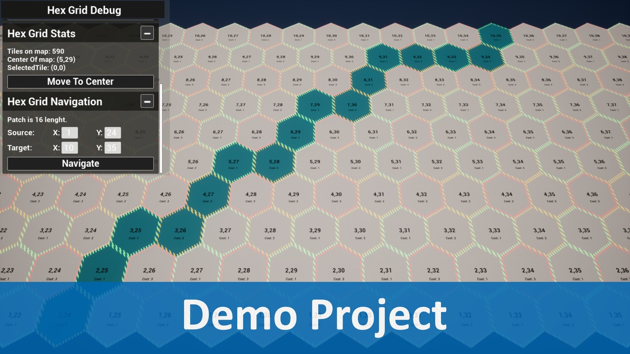Select hex tile 4,36
630x354 pixels.
pos(593,196)
